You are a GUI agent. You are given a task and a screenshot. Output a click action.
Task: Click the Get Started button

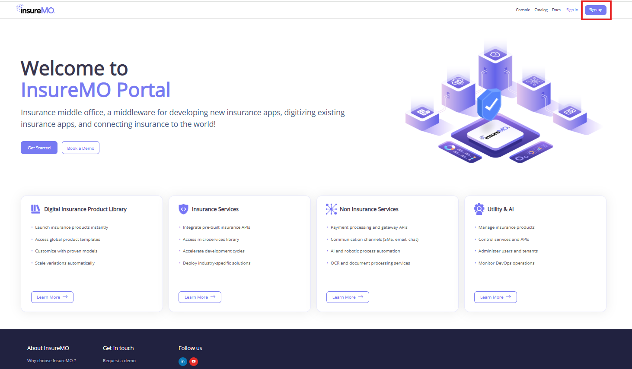pyautogui.click(x=39, y=148)
